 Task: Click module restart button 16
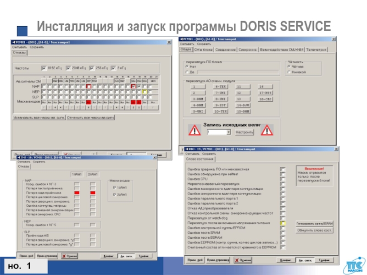(x=265, y=87)
